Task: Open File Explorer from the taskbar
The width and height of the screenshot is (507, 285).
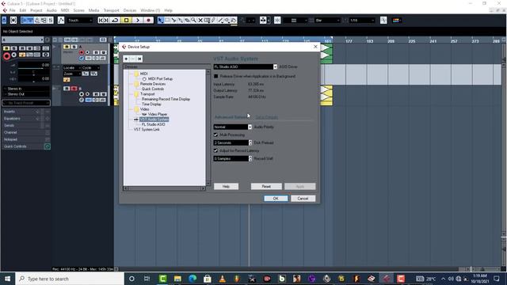Action: pos(177,279)
